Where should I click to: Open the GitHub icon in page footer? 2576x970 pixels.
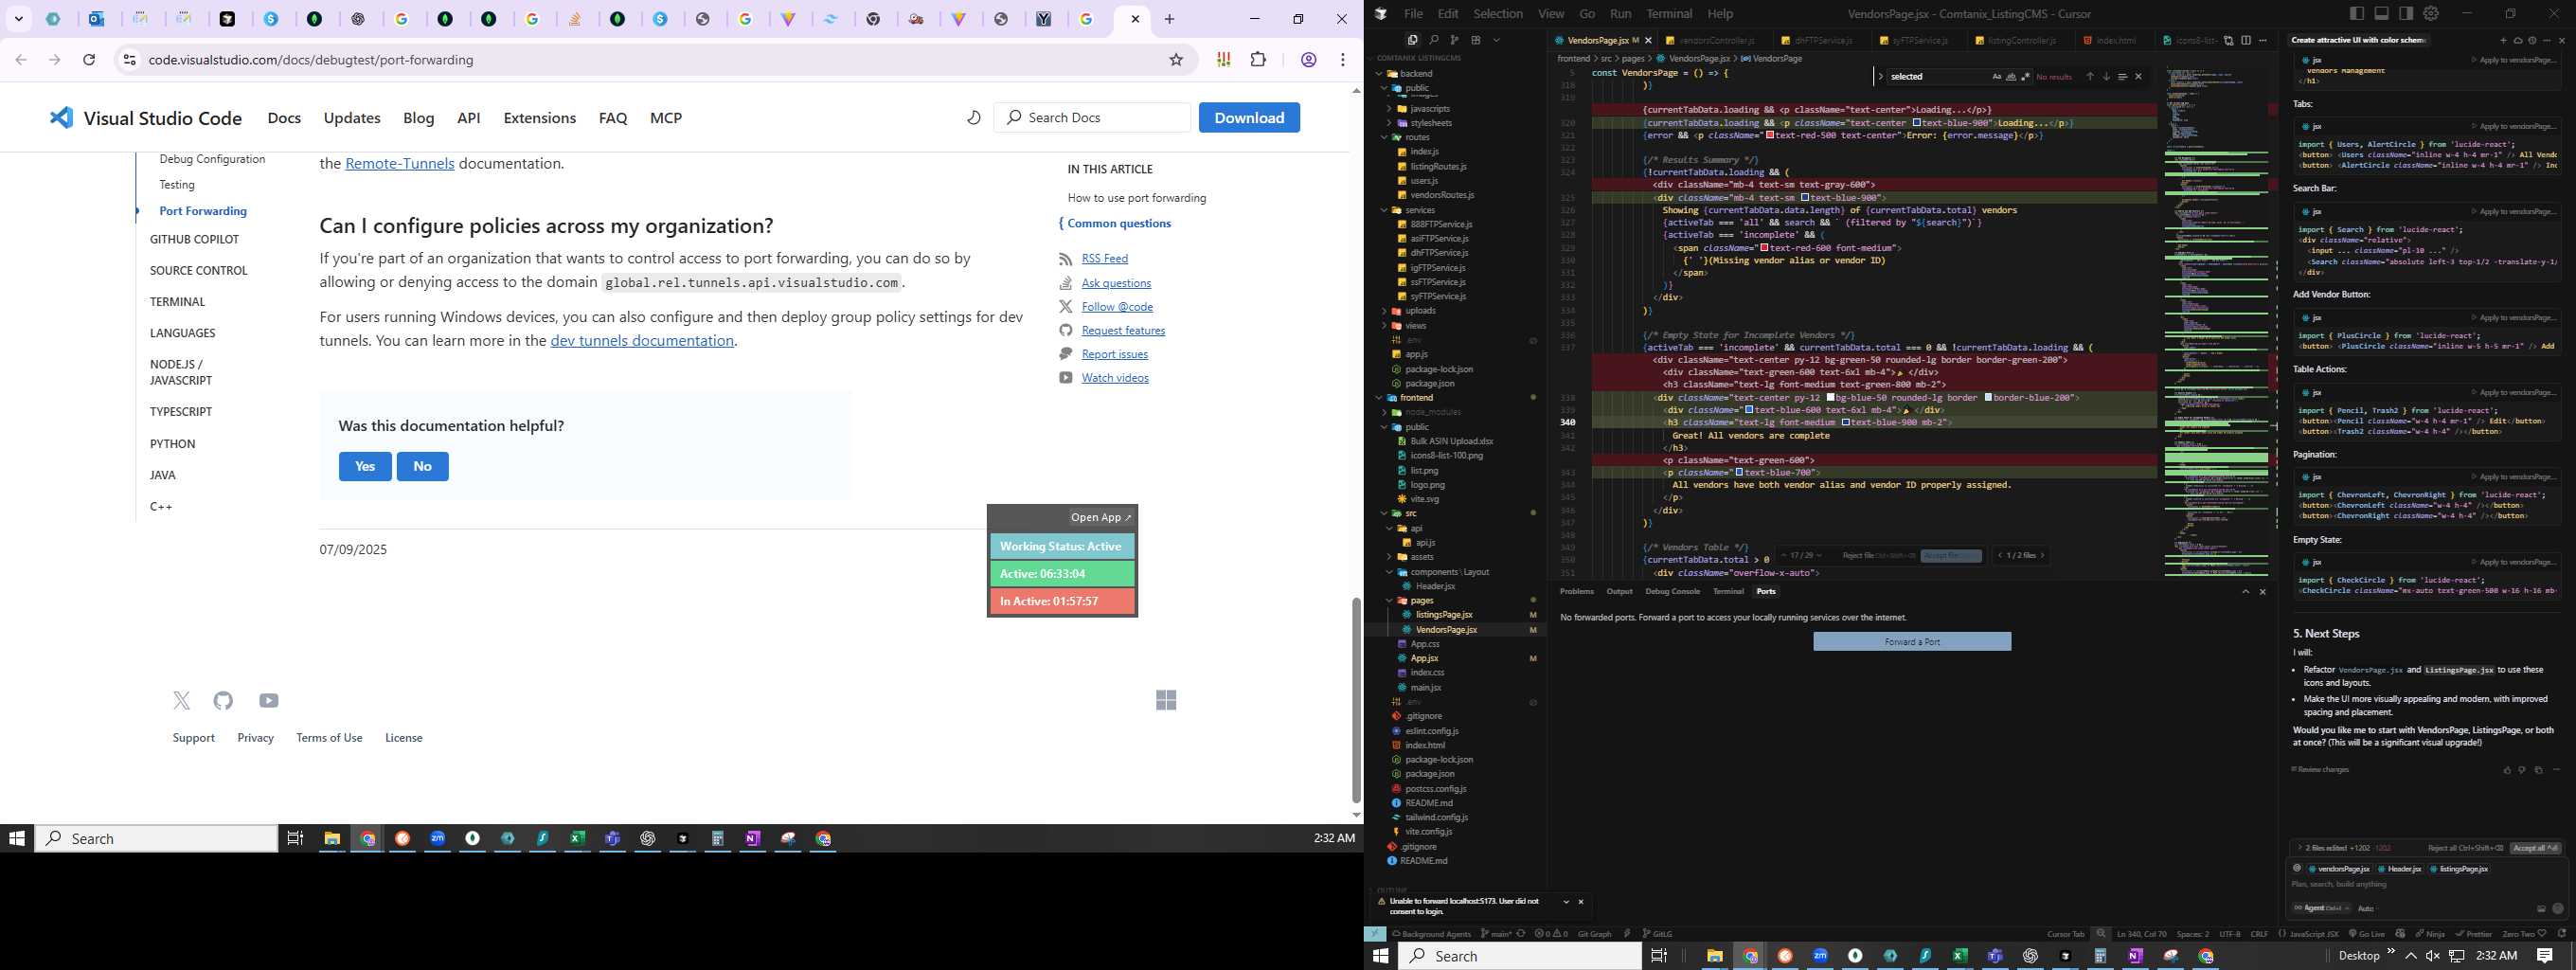[x=223, y=700]
